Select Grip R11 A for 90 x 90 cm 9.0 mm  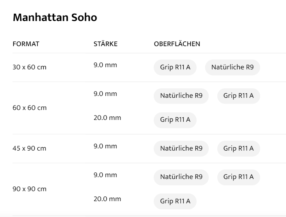click(238, 177)
